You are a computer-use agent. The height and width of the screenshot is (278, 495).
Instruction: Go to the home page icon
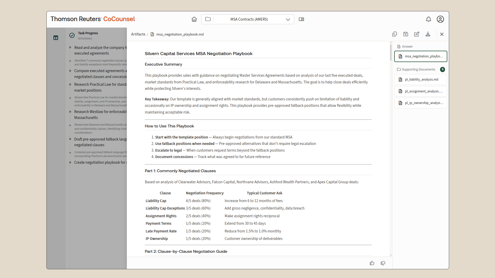pyautogui.click(x=194, y=19)
